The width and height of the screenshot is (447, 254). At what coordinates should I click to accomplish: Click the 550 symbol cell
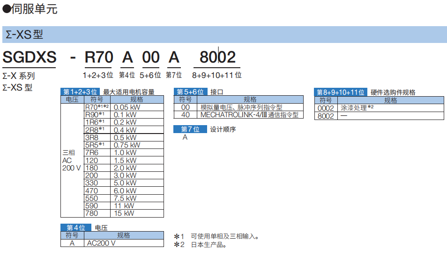pyautogui.click(x=97, y=198)
